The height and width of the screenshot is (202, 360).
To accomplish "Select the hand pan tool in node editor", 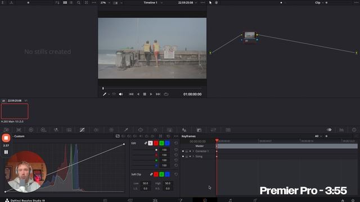I will [x=217, y=2].
